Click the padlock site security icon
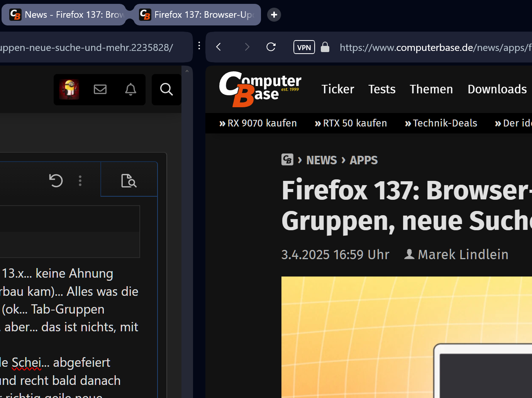 click(x=325, y=47)
